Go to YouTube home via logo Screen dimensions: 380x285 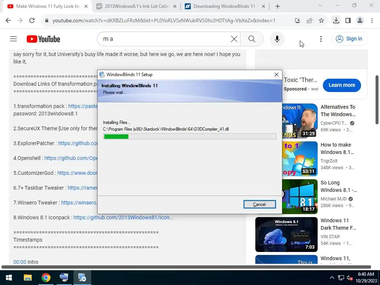(x=43, y=39)
